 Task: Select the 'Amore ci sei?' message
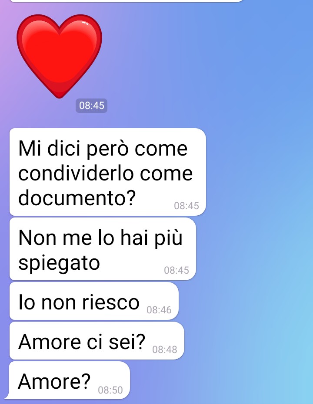(x=97, y=341)
